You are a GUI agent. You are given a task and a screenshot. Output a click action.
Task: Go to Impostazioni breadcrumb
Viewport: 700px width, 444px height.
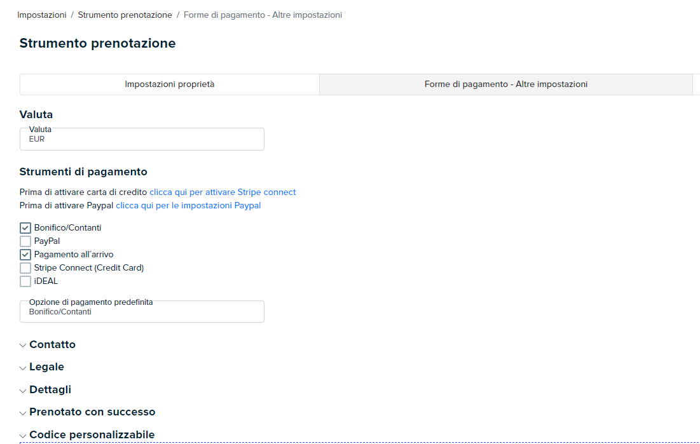(x=42, y=15)
